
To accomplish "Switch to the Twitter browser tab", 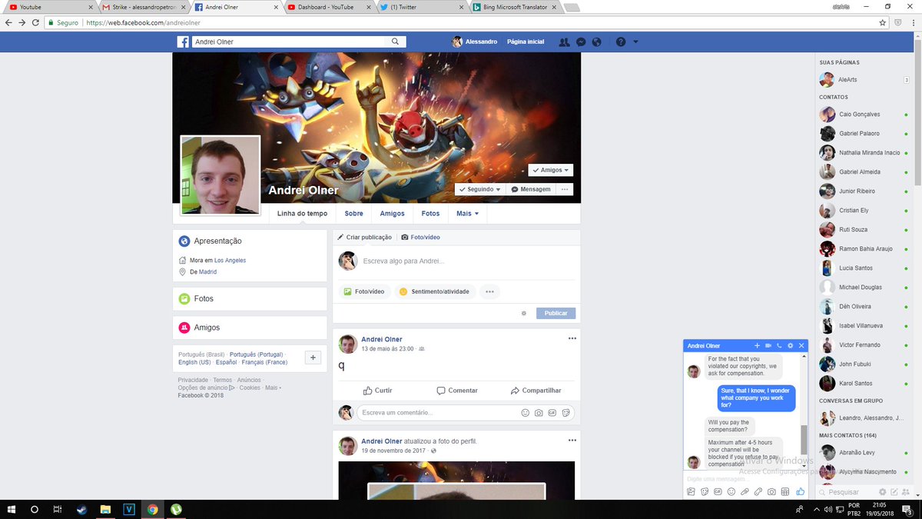I will point(420,7).
